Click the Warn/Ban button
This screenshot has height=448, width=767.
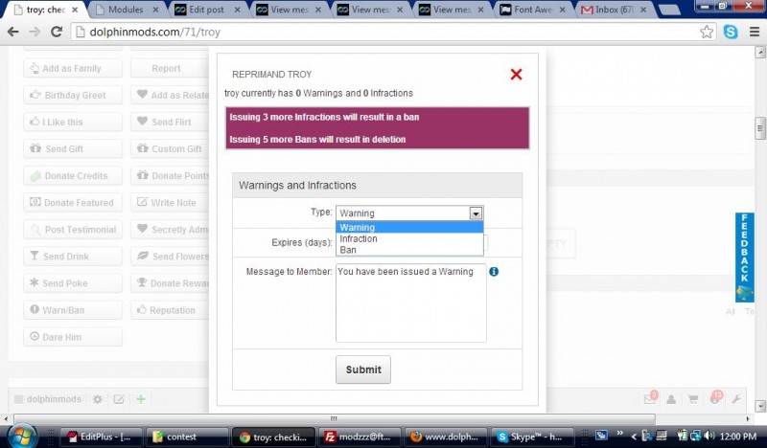coord(73,310)
